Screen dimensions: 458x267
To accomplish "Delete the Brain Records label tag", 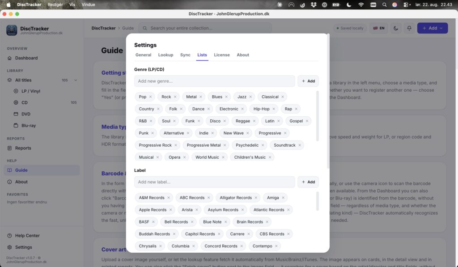I will click(x=267, y=222).
